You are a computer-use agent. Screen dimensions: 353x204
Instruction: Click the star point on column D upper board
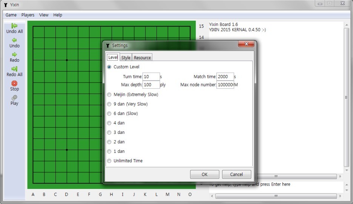click(67, 60)
